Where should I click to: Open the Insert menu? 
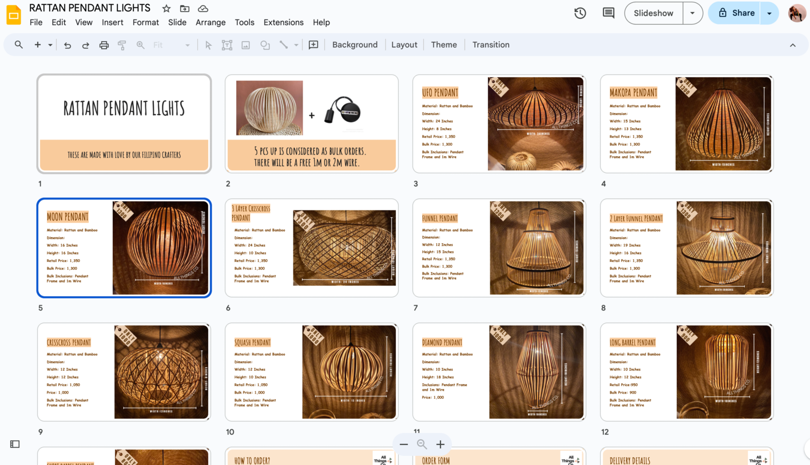[113, 22]
